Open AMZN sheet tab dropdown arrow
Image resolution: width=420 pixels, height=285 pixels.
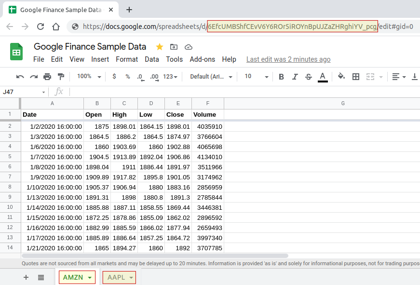(x=90, y=278)
